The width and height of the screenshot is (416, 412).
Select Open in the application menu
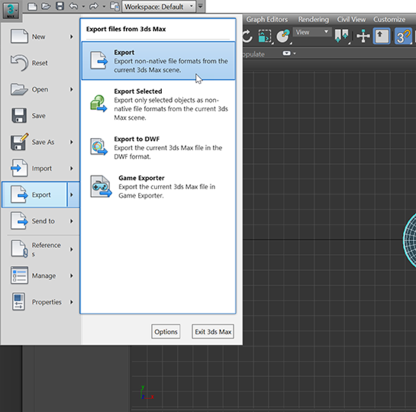[41, 89]
